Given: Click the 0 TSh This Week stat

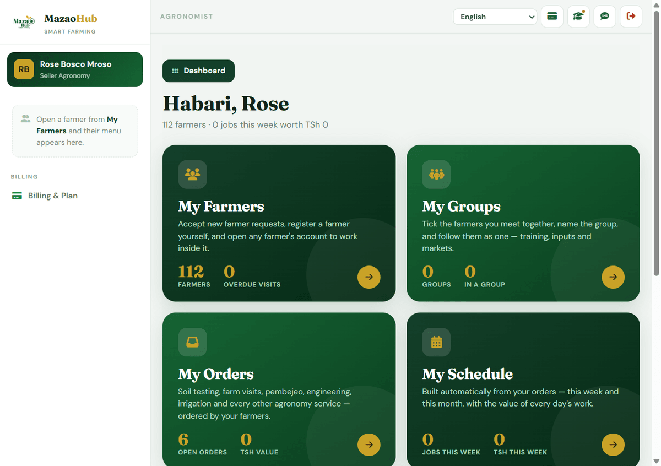Looking at the screenshot, I should pos(520,444).
